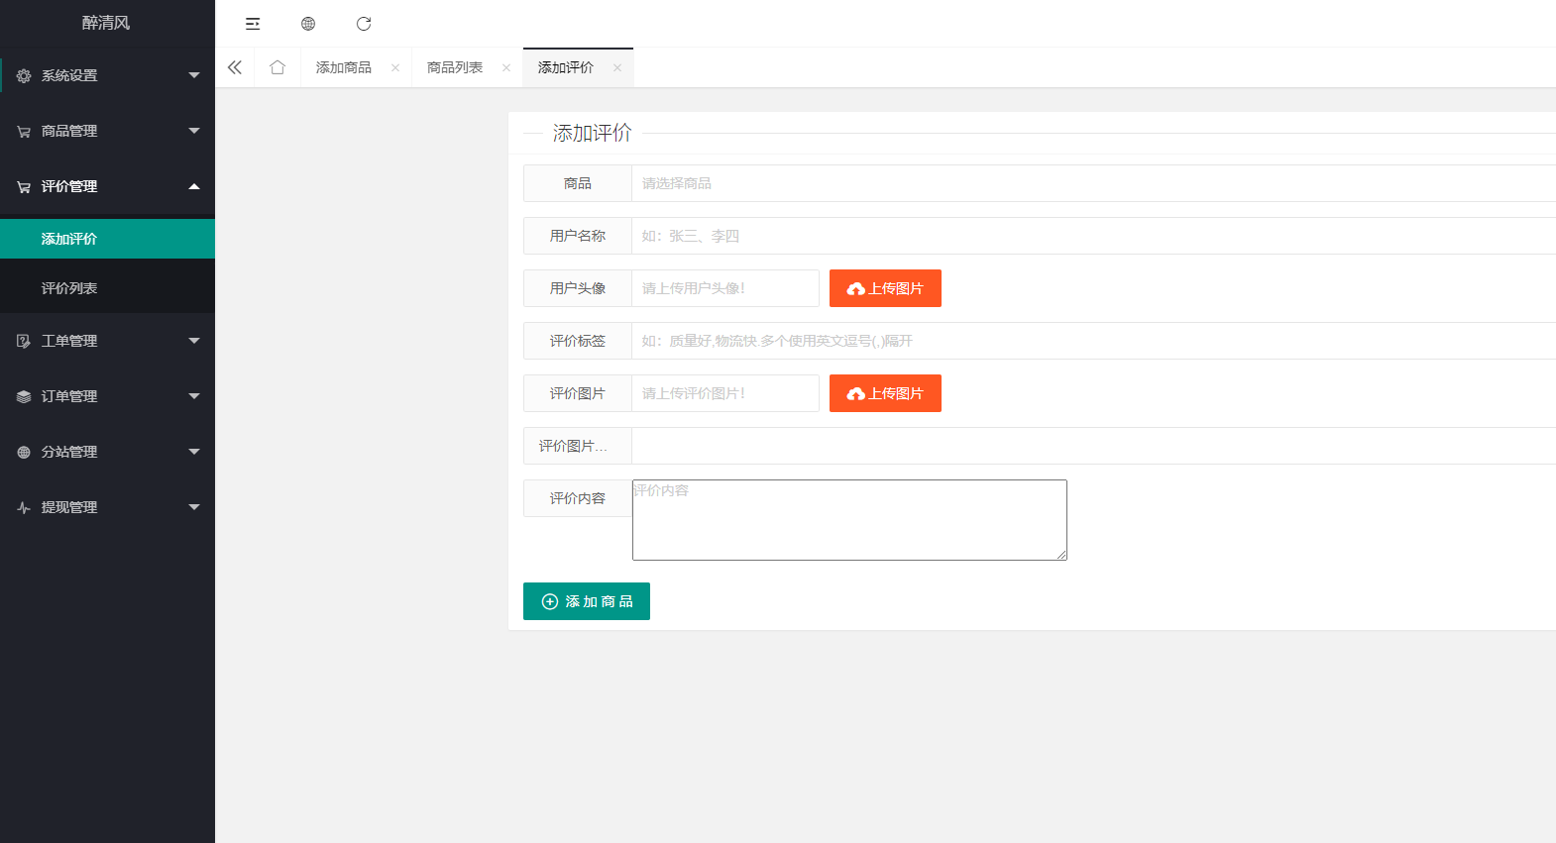The image size is (1556, 843).
Task: Click the 醉清风 site title
Action: pyautogui.click(x=106, y=23)
